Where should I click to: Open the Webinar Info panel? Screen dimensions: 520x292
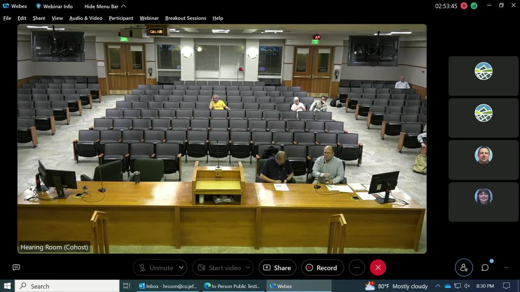pos(54,6)
